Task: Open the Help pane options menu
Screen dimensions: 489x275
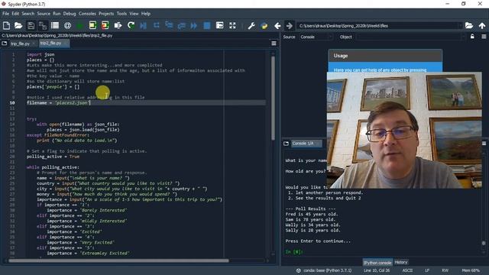Action: (x=484, y=37)
